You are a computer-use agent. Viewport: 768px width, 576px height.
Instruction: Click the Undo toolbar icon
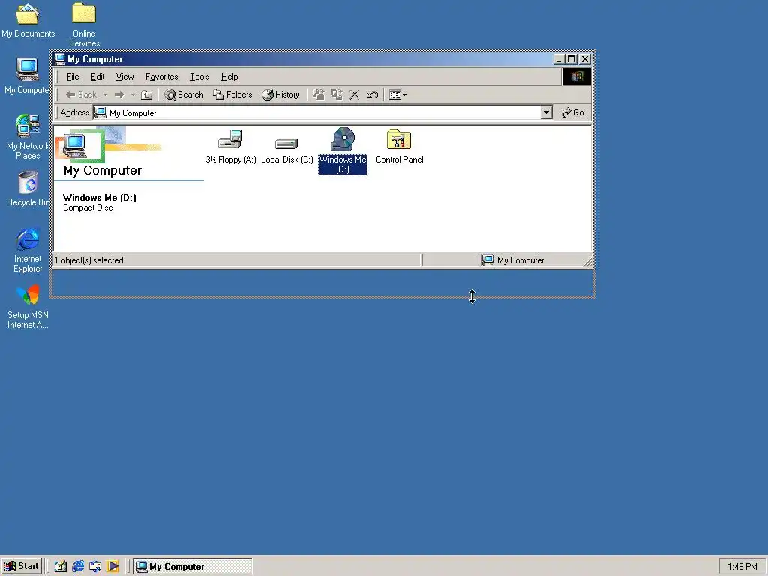tap(372, 94)
